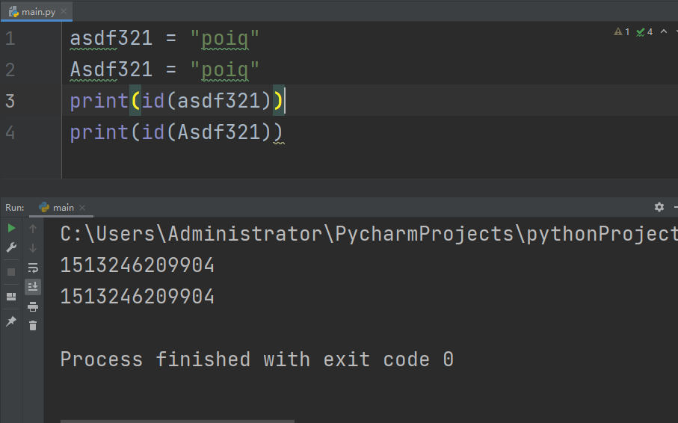Screen dimensions: 678x423
Task: Pin the Run tab with the pin icon
Action: 11,321
